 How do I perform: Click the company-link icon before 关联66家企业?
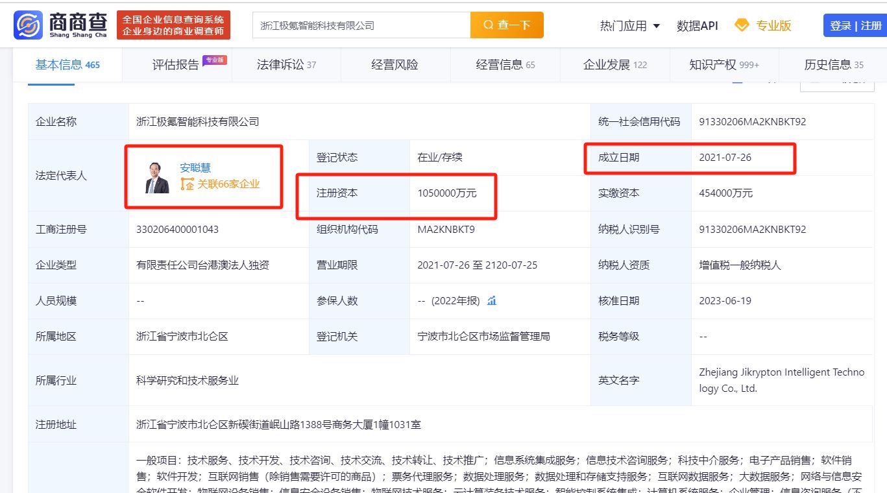coord(187,184)
